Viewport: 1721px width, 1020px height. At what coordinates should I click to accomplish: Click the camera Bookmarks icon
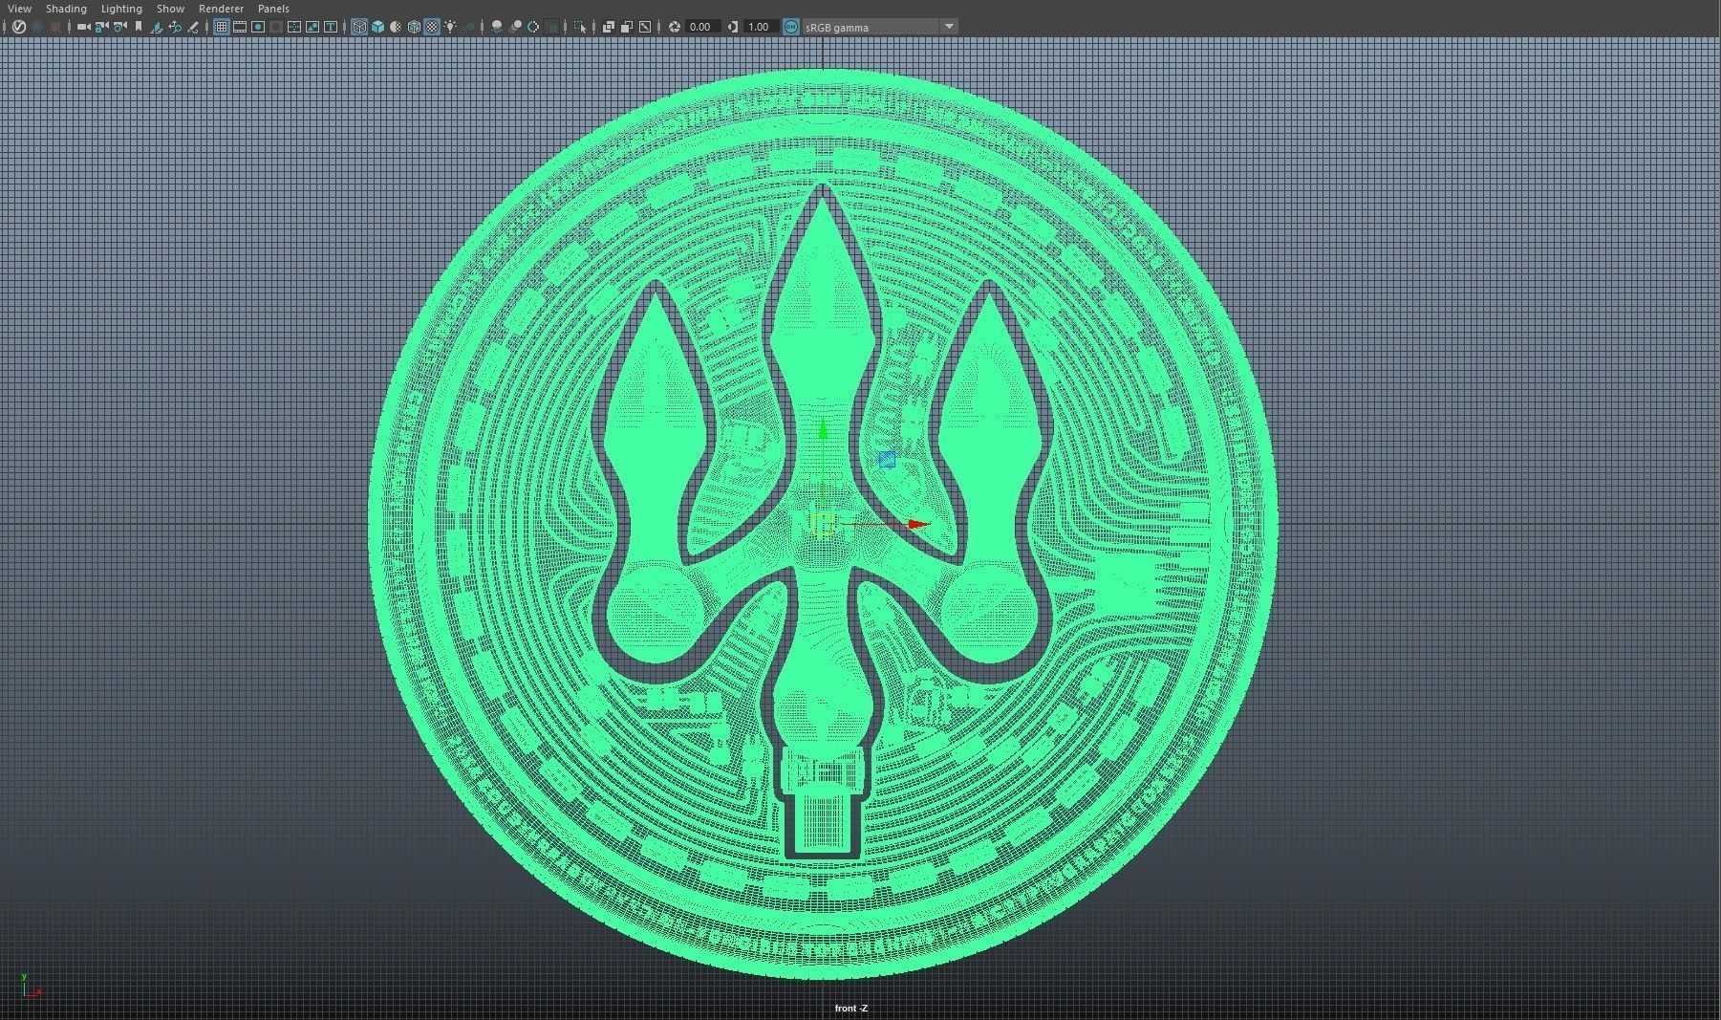coord(139,27)
